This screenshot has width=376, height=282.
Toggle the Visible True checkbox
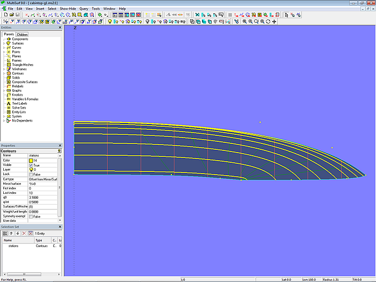pos(31,165)
